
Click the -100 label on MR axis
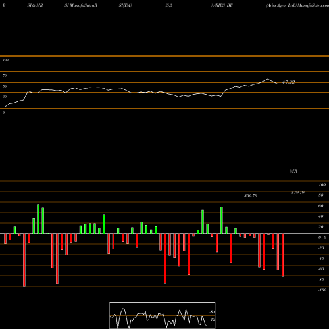pos(322,290)
